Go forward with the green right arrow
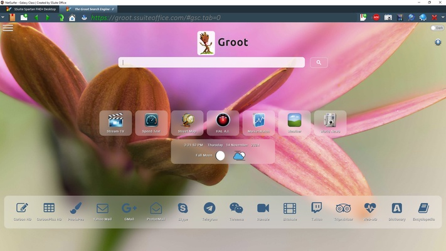The width and height of the screenshot is (446, 251). coord(48,18)
